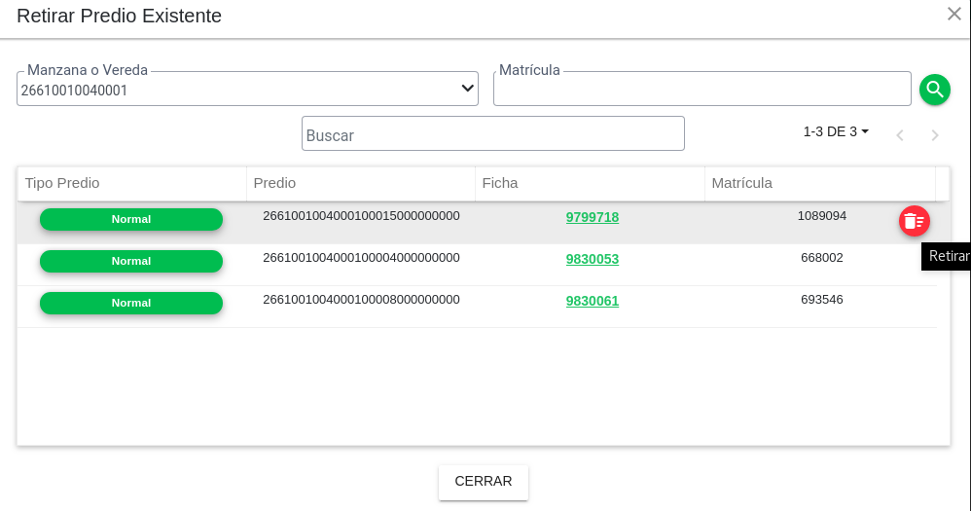Go to next page of results
Screen dimensions: 971x511
tap(934, 135)
